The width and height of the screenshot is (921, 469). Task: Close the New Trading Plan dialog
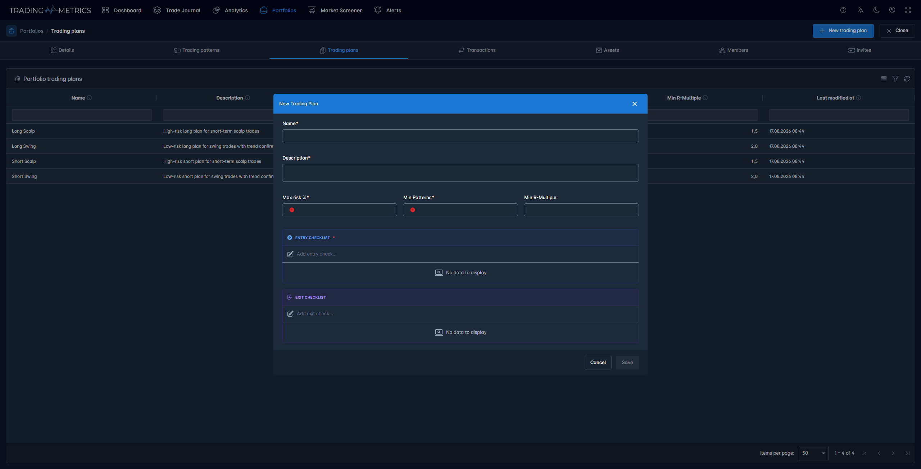[635, 104]
